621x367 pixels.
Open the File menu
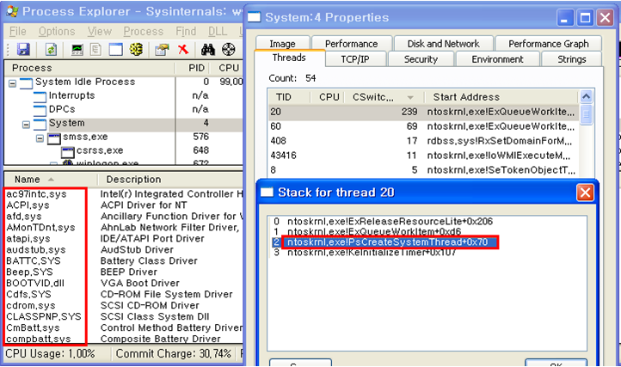click(18, 31)
